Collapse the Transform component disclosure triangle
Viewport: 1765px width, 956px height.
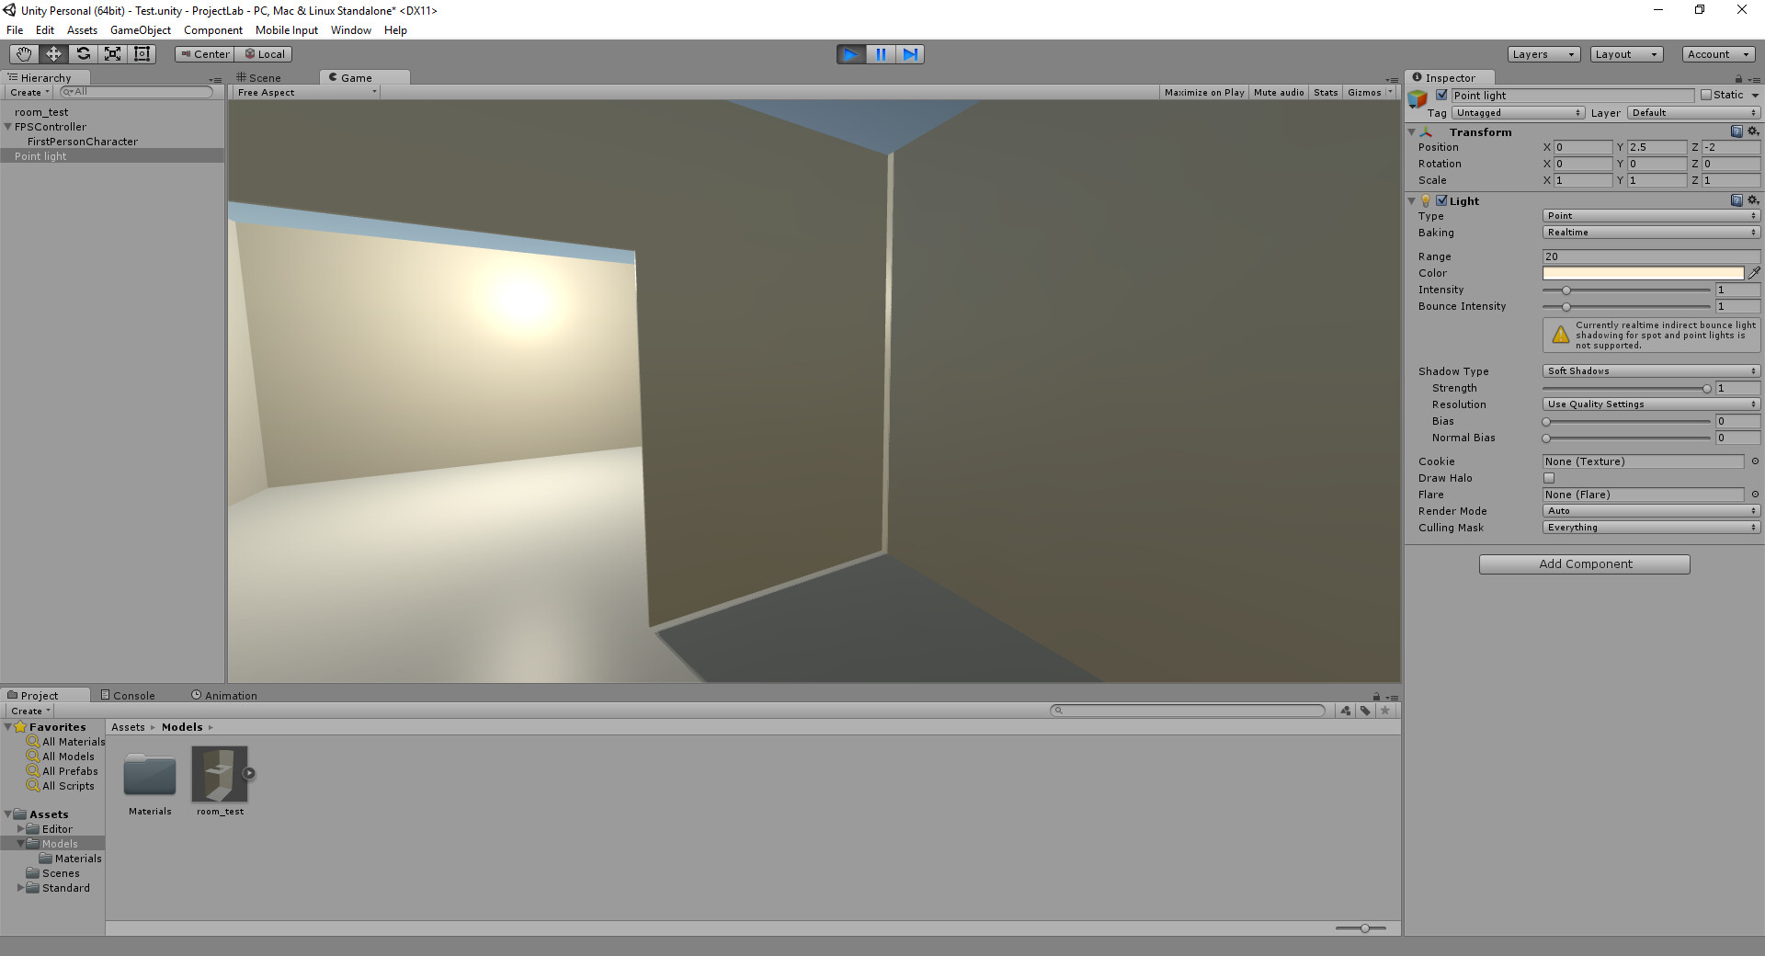[x=1413, y=131]
